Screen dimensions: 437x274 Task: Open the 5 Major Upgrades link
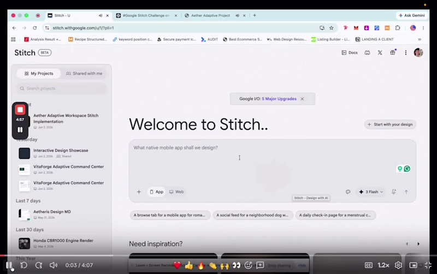[279, 99]
